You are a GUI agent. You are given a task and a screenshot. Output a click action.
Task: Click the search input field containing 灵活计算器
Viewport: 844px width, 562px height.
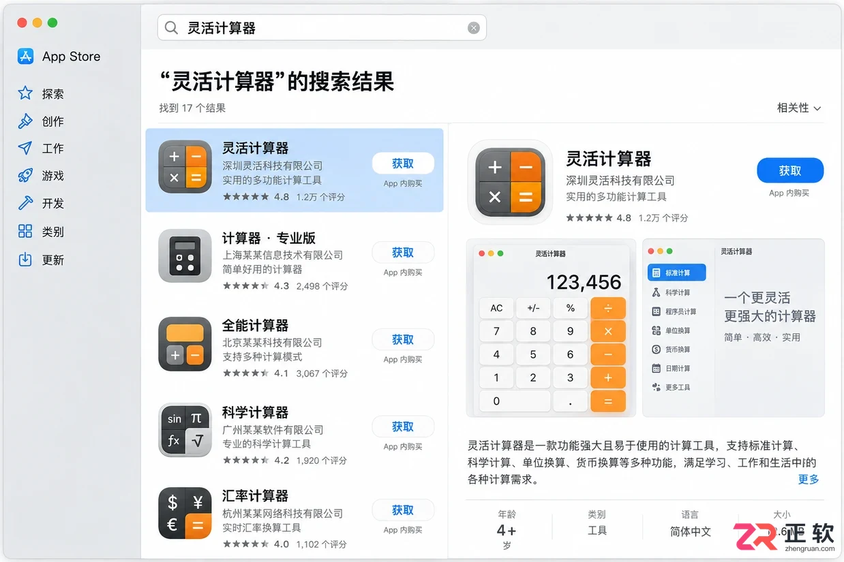click(322, 28)
